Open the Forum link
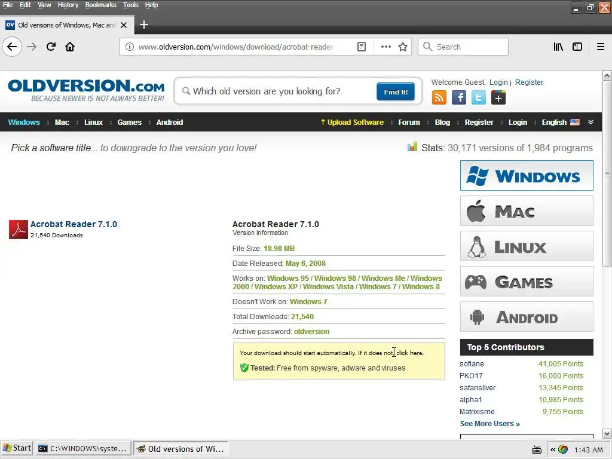612x459 pixels. [409, 122]
